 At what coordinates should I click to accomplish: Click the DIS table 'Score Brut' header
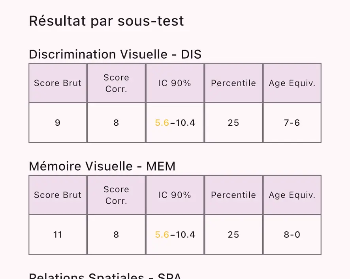click(58, 83)
